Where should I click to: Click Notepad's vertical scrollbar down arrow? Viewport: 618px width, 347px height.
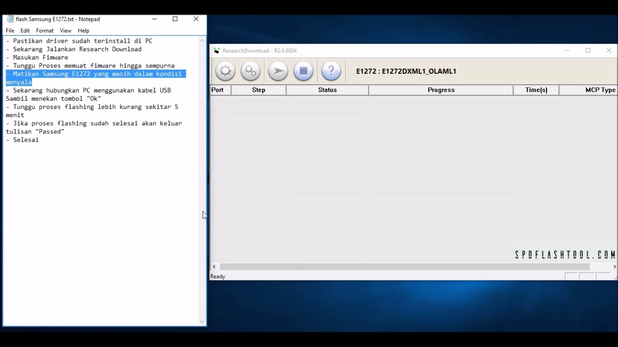pyautogui.click(x=202, y=321)
